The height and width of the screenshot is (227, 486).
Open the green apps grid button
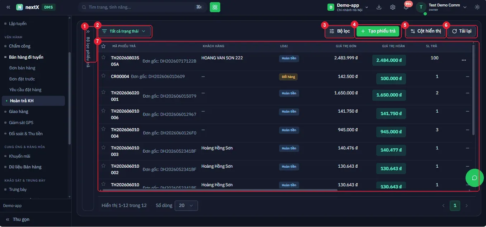tap(215, 7)
